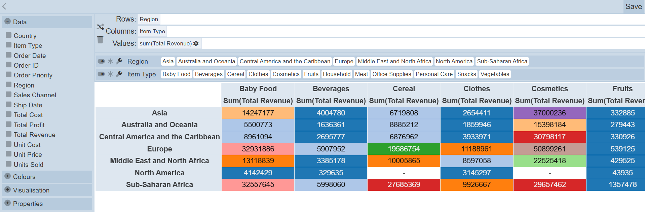Click the empty Columns drop area field
This screenshot has height=212, width=645.
tap(404, 31)
